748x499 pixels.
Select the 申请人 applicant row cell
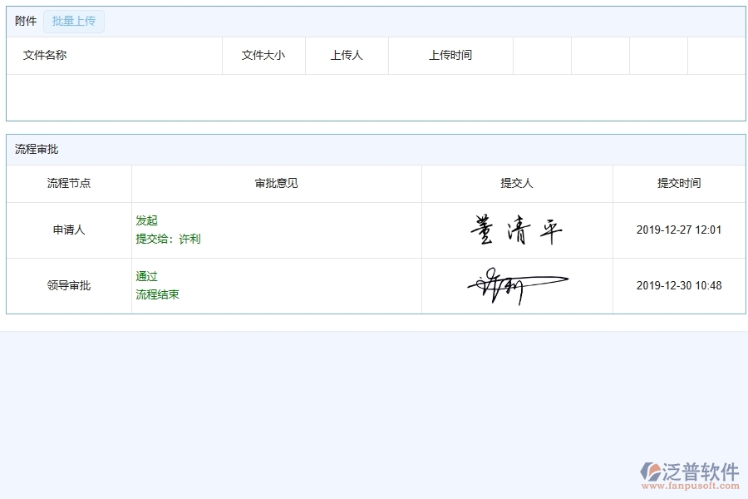[x=69, y=230]
